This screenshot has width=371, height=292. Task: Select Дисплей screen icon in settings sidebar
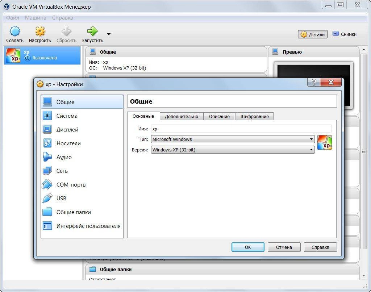(47, 129)
